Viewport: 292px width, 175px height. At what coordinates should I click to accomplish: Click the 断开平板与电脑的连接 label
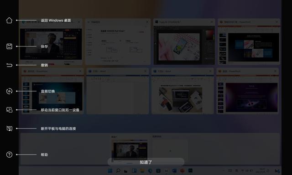58,129
